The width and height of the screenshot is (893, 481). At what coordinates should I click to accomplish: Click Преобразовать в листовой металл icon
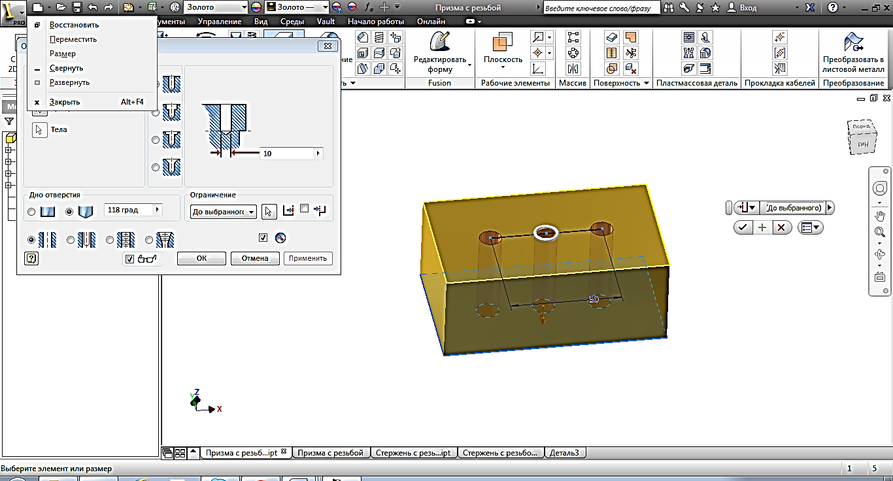click(853, 52)
